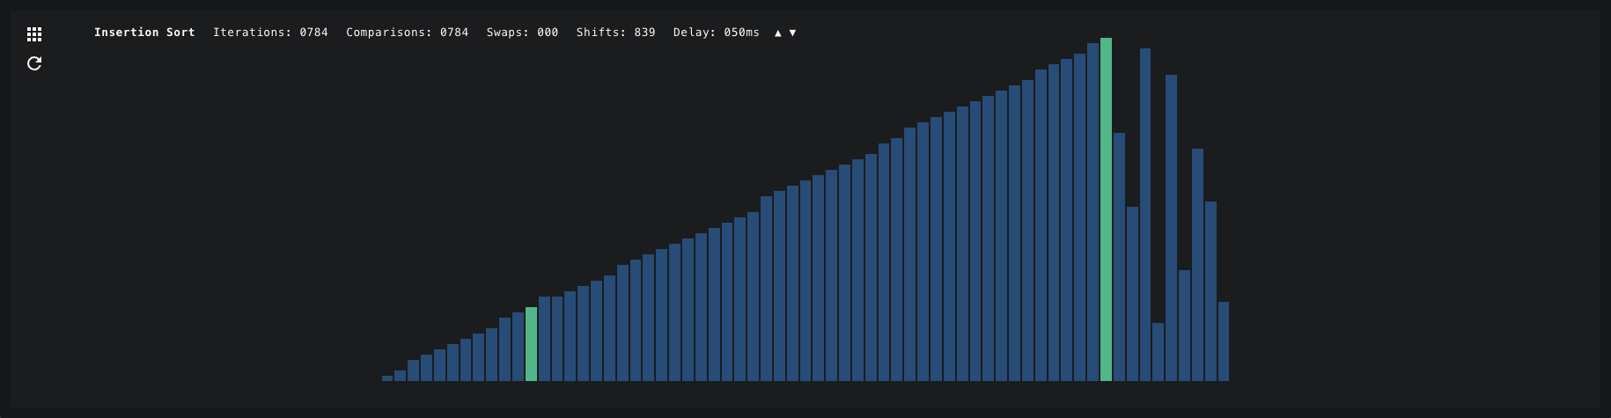This screenshot has height=418, width=1611.
Task: Increase delay with the up arrow
Action: (777, 33)
